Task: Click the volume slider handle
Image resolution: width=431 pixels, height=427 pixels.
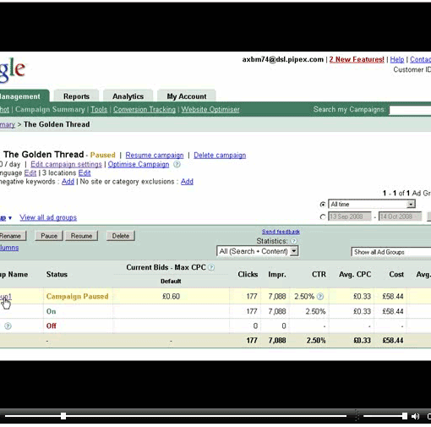Action: click(x=405, y=416)
